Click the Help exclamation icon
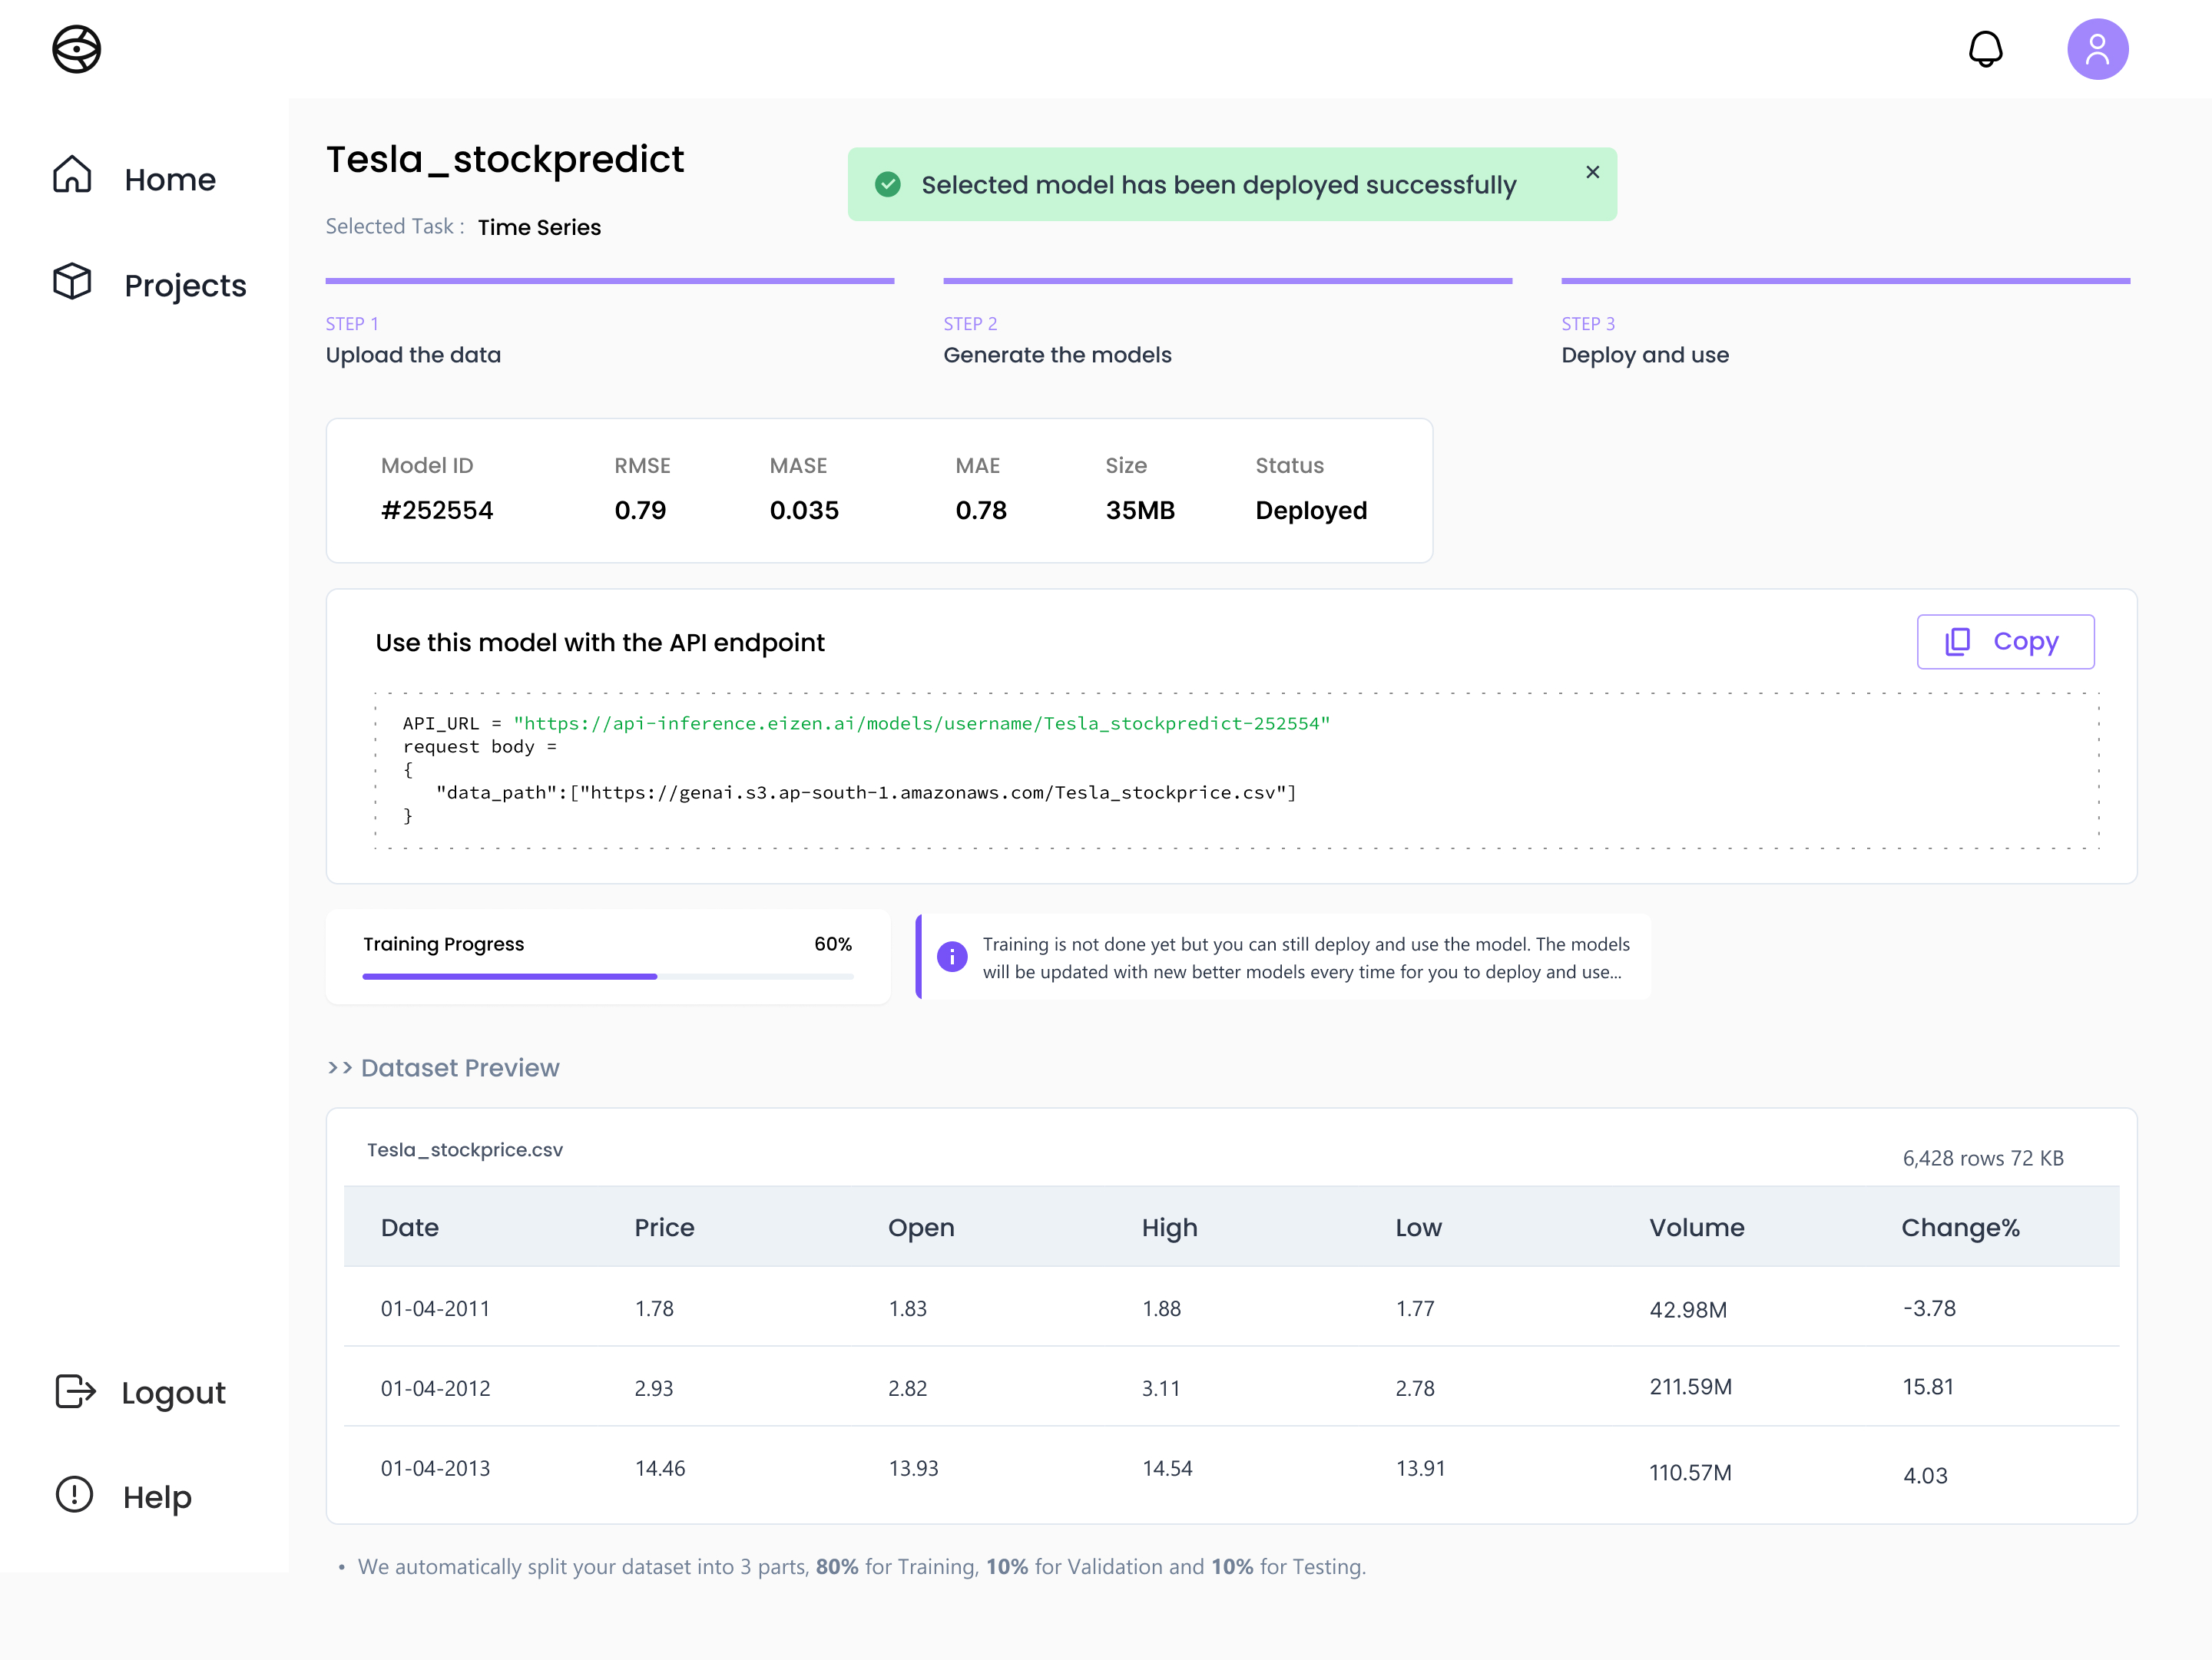This screenshot has height=1660, width=2212. [74, 1495]
